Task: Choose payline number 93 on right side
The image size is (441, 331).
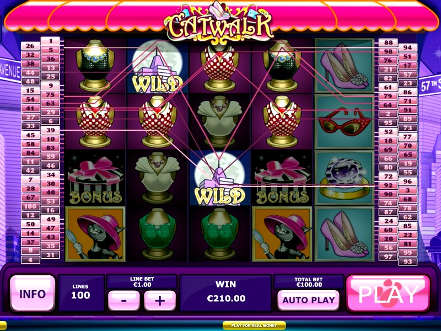Action: click(x=408, y=261)
